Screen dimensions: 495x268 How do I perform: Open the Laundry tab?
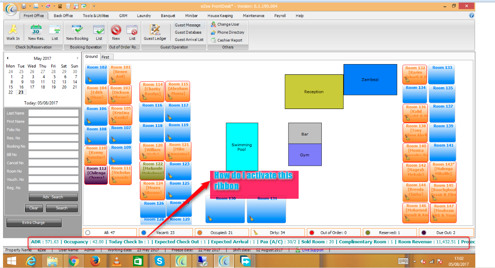click(144, 15)
